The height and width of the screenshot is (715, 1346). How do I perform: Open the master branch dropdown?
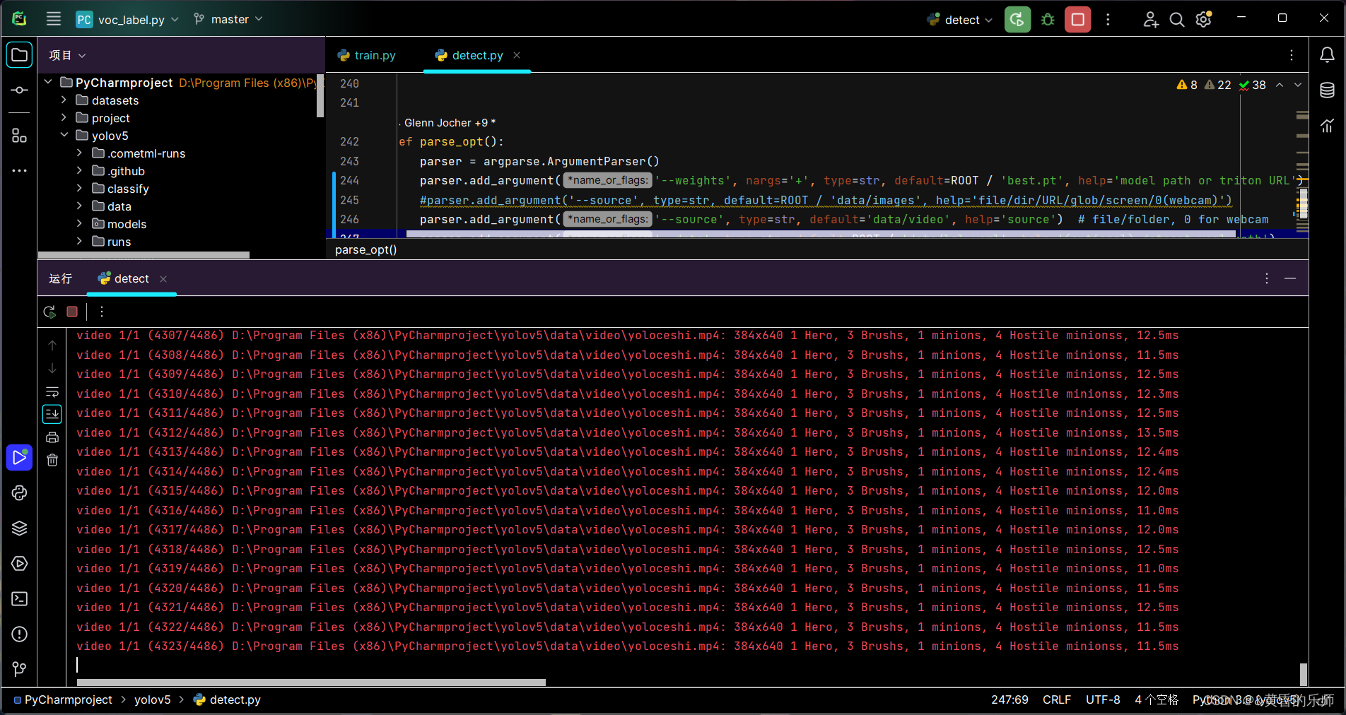228,19
